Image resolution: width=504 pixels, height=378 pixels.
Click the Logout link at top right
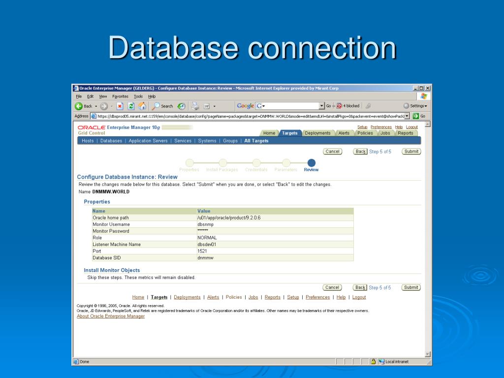(412, 127)
